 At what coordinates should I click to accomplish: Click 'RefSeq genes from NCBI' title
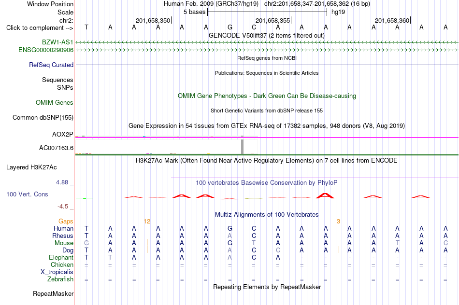267,58
